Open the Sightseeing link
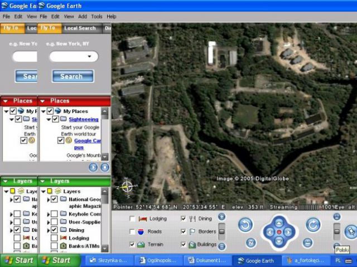Viewport: 357px width, 267px height. tap(84, 119)
